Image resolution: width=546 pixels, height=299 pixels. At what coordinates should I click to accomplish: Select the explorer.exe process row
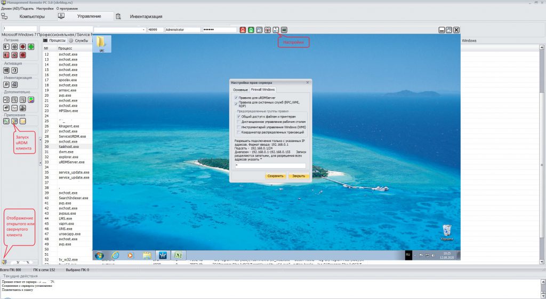[x=67, y=157]
